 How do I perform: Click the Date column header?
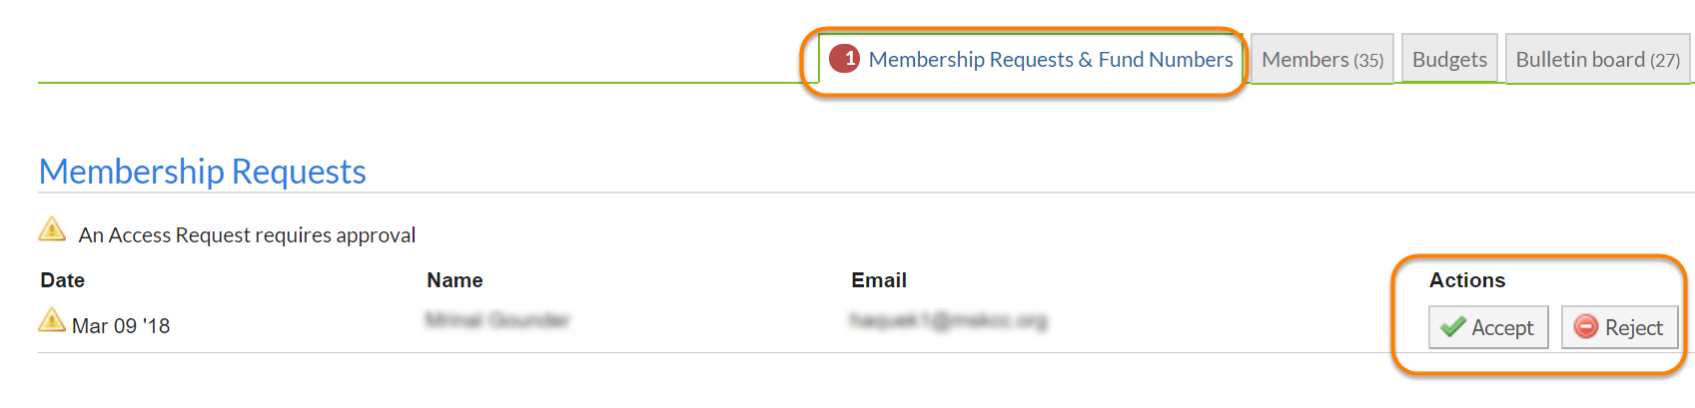tap(62, 280)
